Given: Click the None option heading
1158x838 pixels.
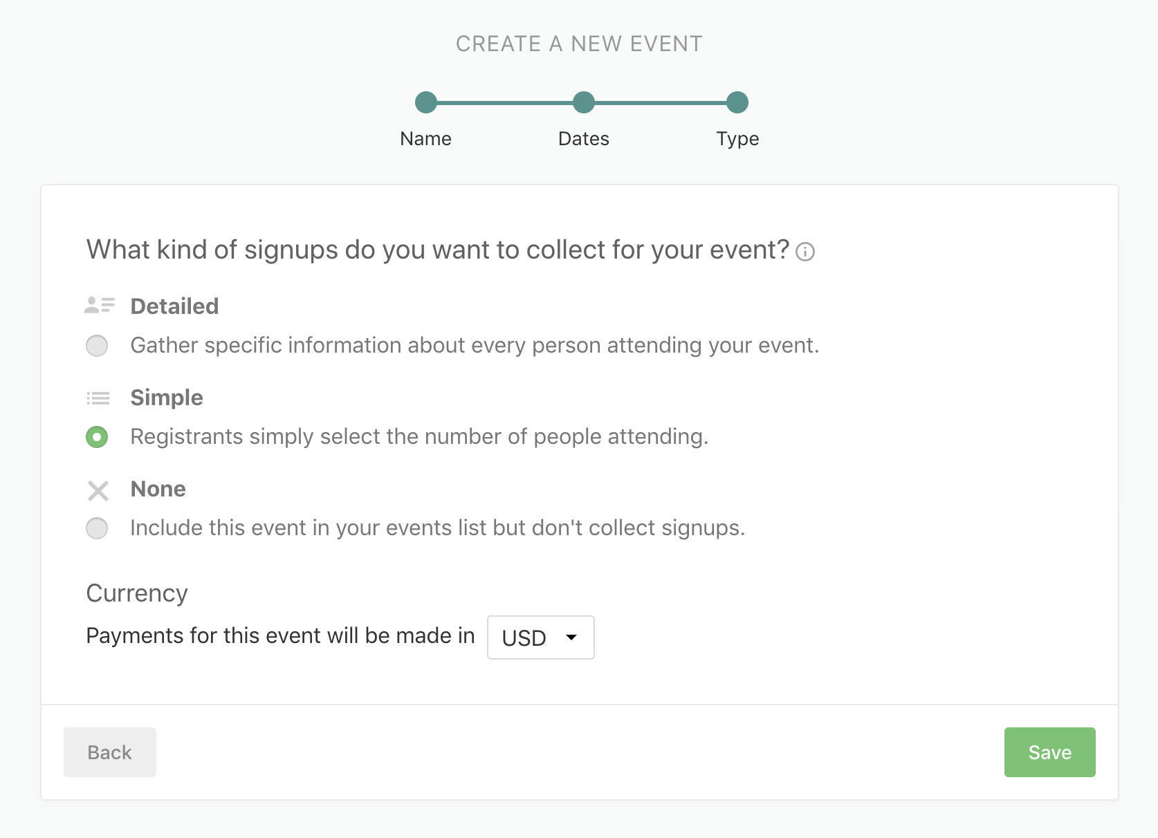Looking at the screenshot, I should (x=158, y=489).
